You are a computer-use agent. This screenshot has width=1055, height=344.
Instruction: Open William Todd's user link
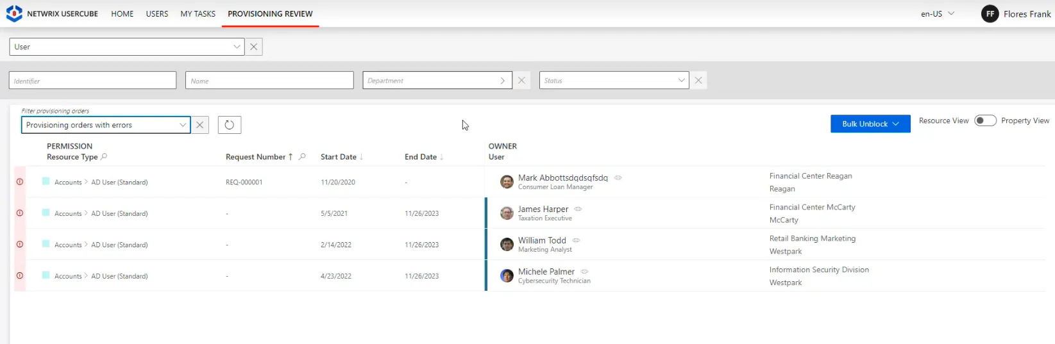click(542, 240)
